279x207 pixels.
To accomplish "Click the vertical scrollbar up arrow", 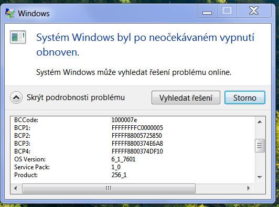I will tap(260, 122).
